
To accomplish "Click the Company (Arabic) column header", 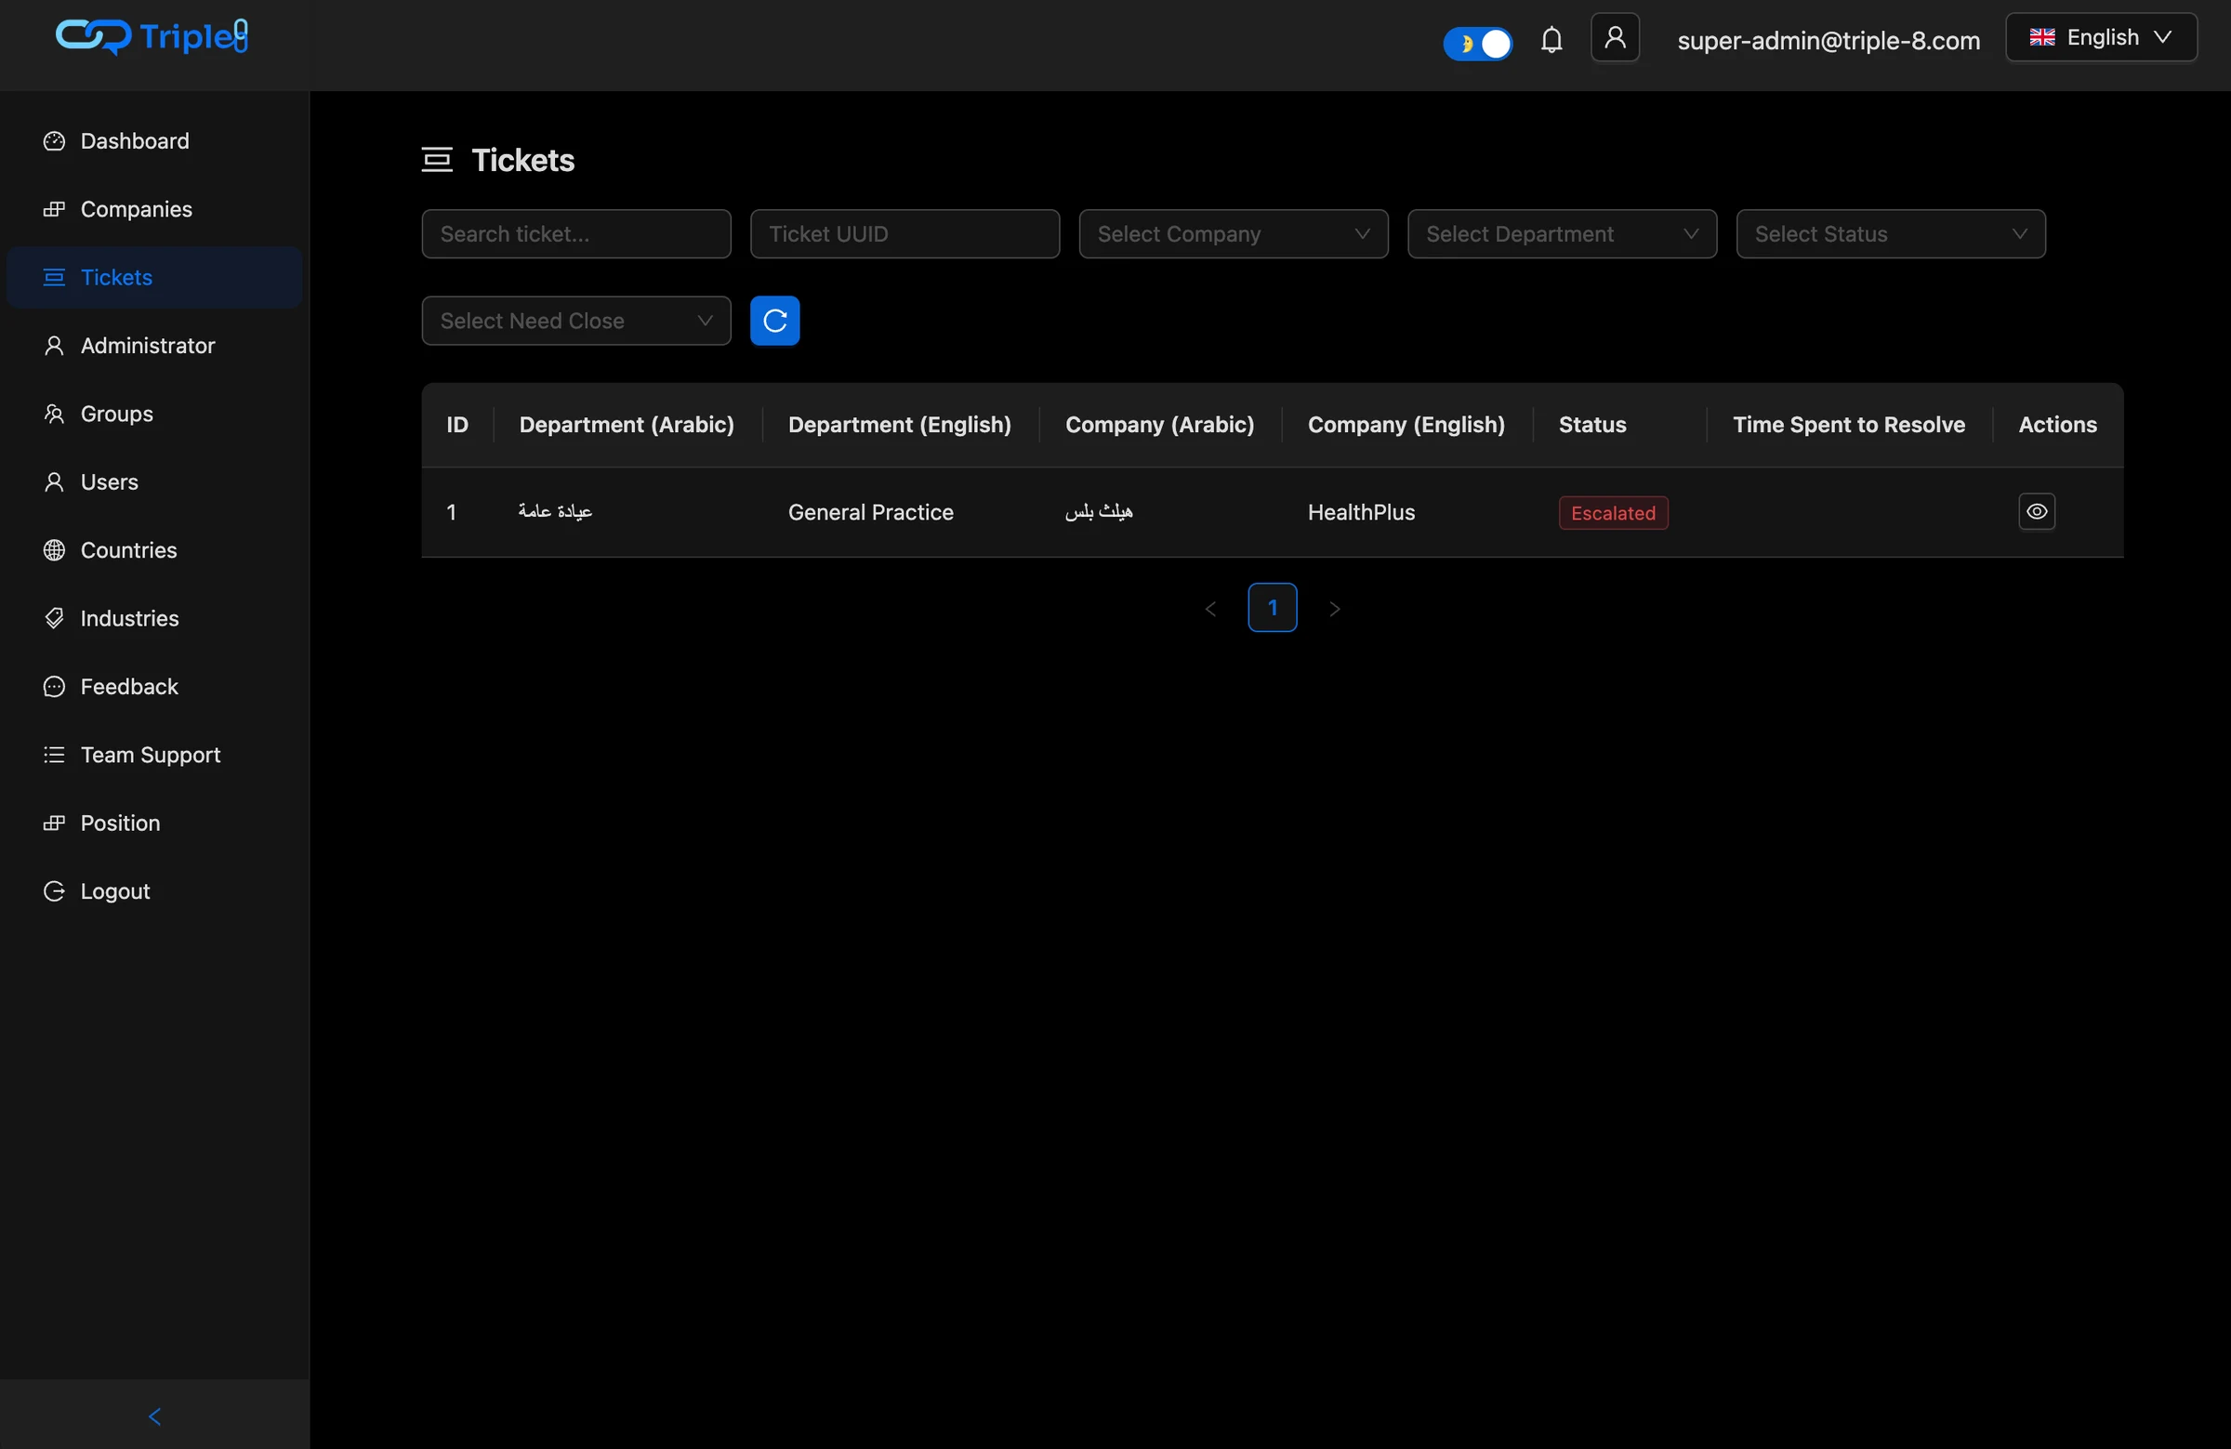I will (1159, 425).
